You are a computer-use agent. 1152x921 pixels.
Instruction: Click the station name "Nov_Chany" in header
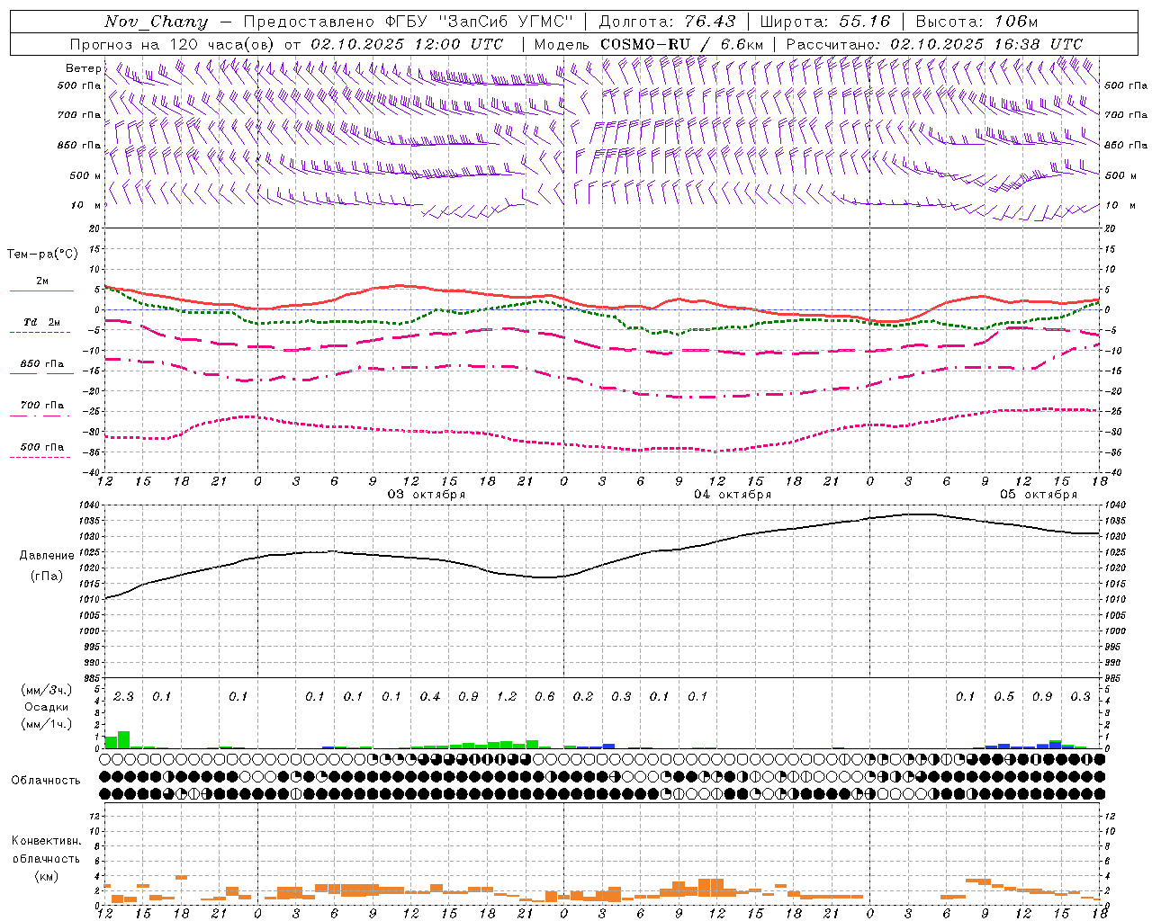156,22
